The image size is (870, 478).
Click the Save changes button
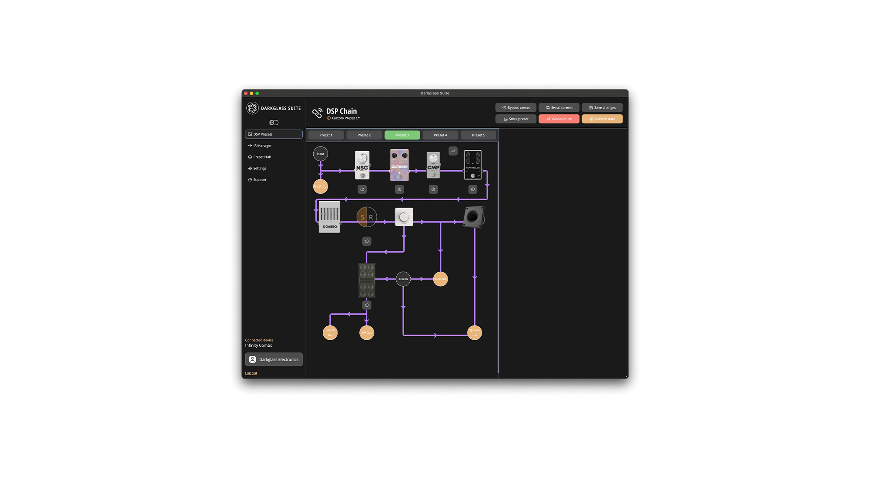pos(602,108)
